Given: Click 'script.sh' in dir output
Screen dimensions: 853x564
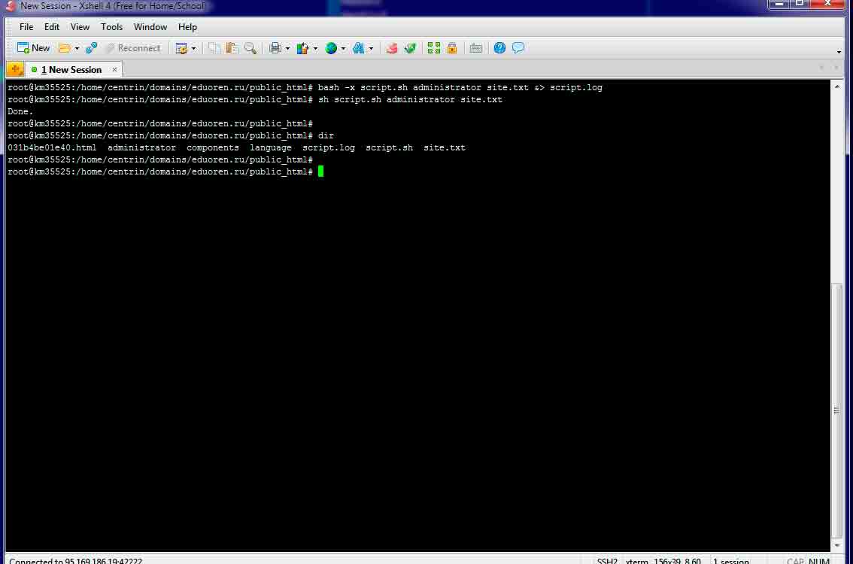Looking at the screenshot, I should point(389,147).
